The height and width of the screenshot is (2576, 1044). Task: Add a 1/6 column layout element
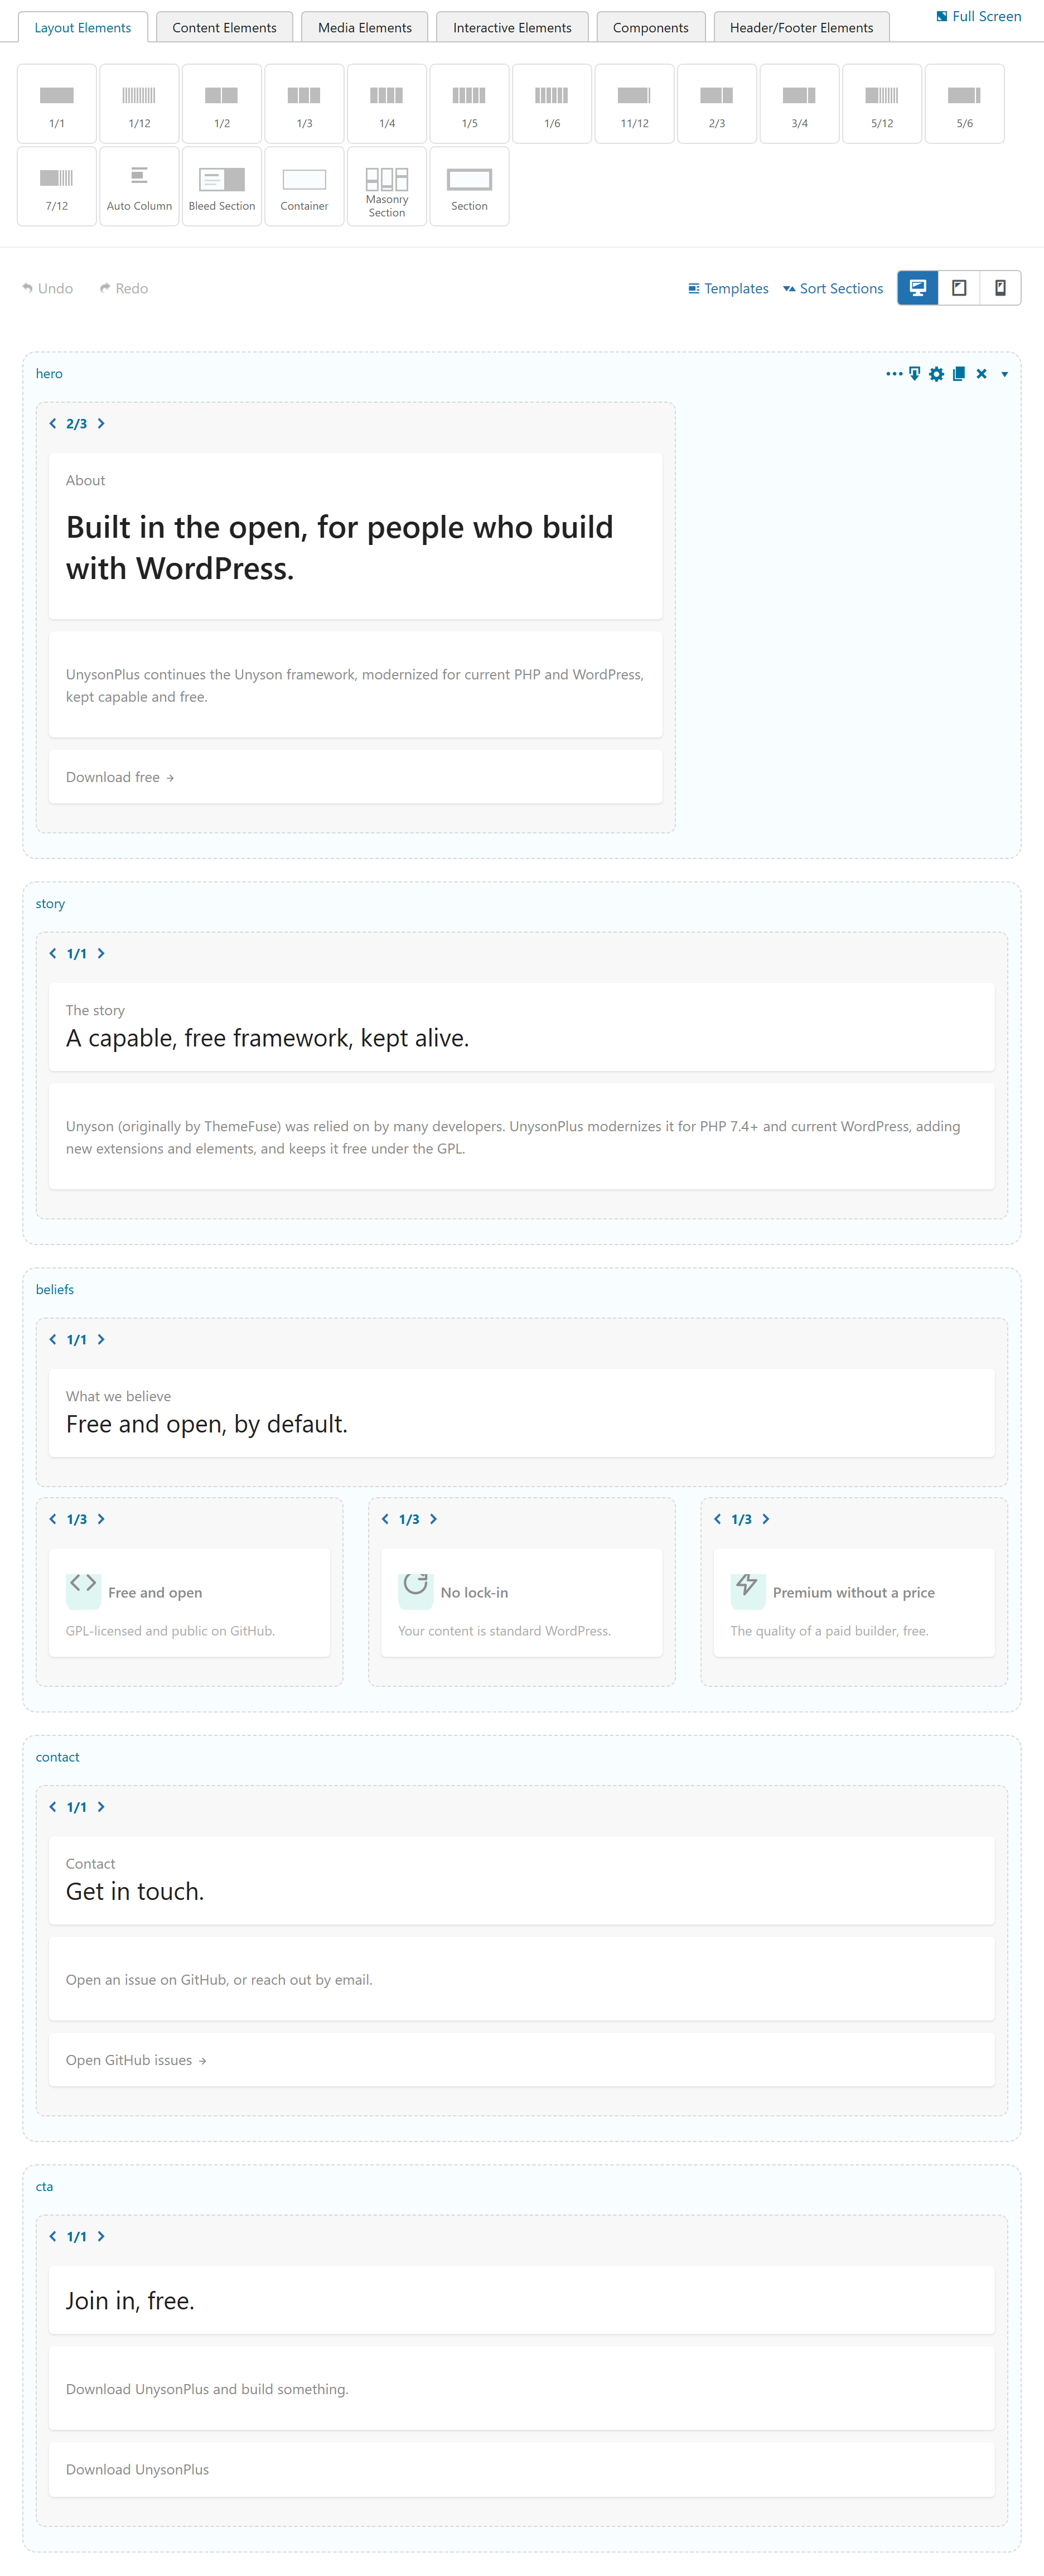(552, 104)
